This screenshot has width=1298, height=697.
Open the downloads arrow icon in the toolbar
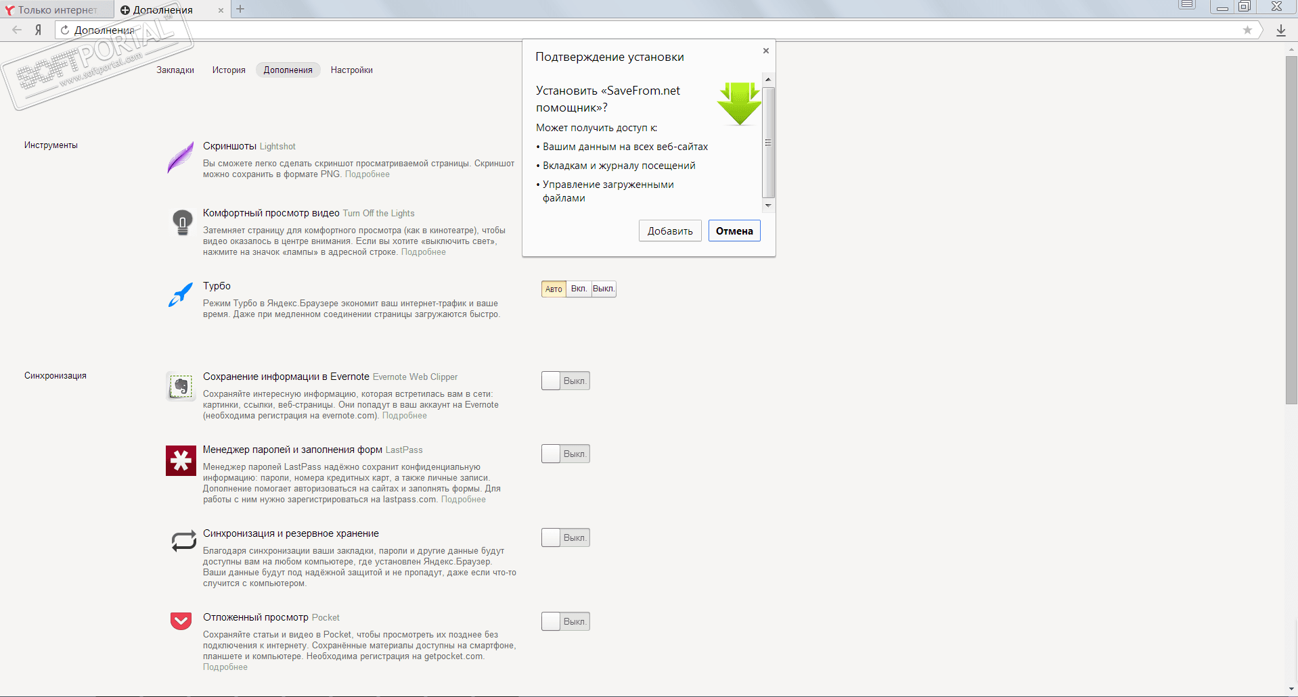1281,30
